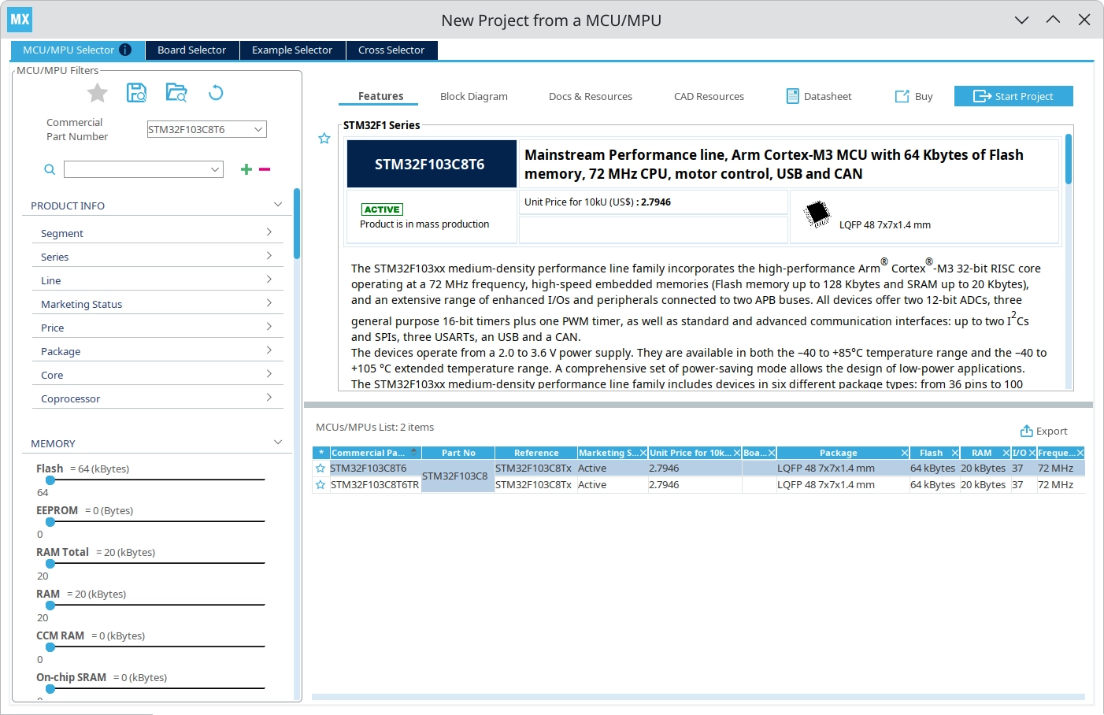Screen dimensions: 1104x715
Task: Reset all filters with the refresh icon
Action: (x=216, y=93)
